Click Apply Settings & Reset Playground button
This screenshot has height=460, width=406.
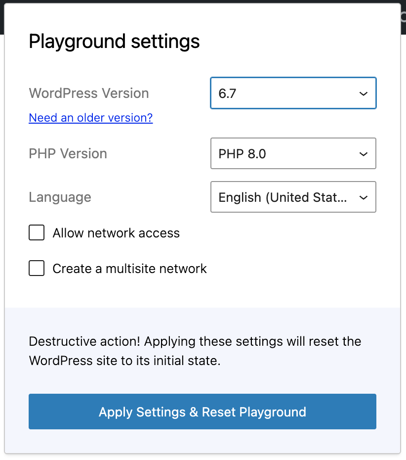pos(203,412)
